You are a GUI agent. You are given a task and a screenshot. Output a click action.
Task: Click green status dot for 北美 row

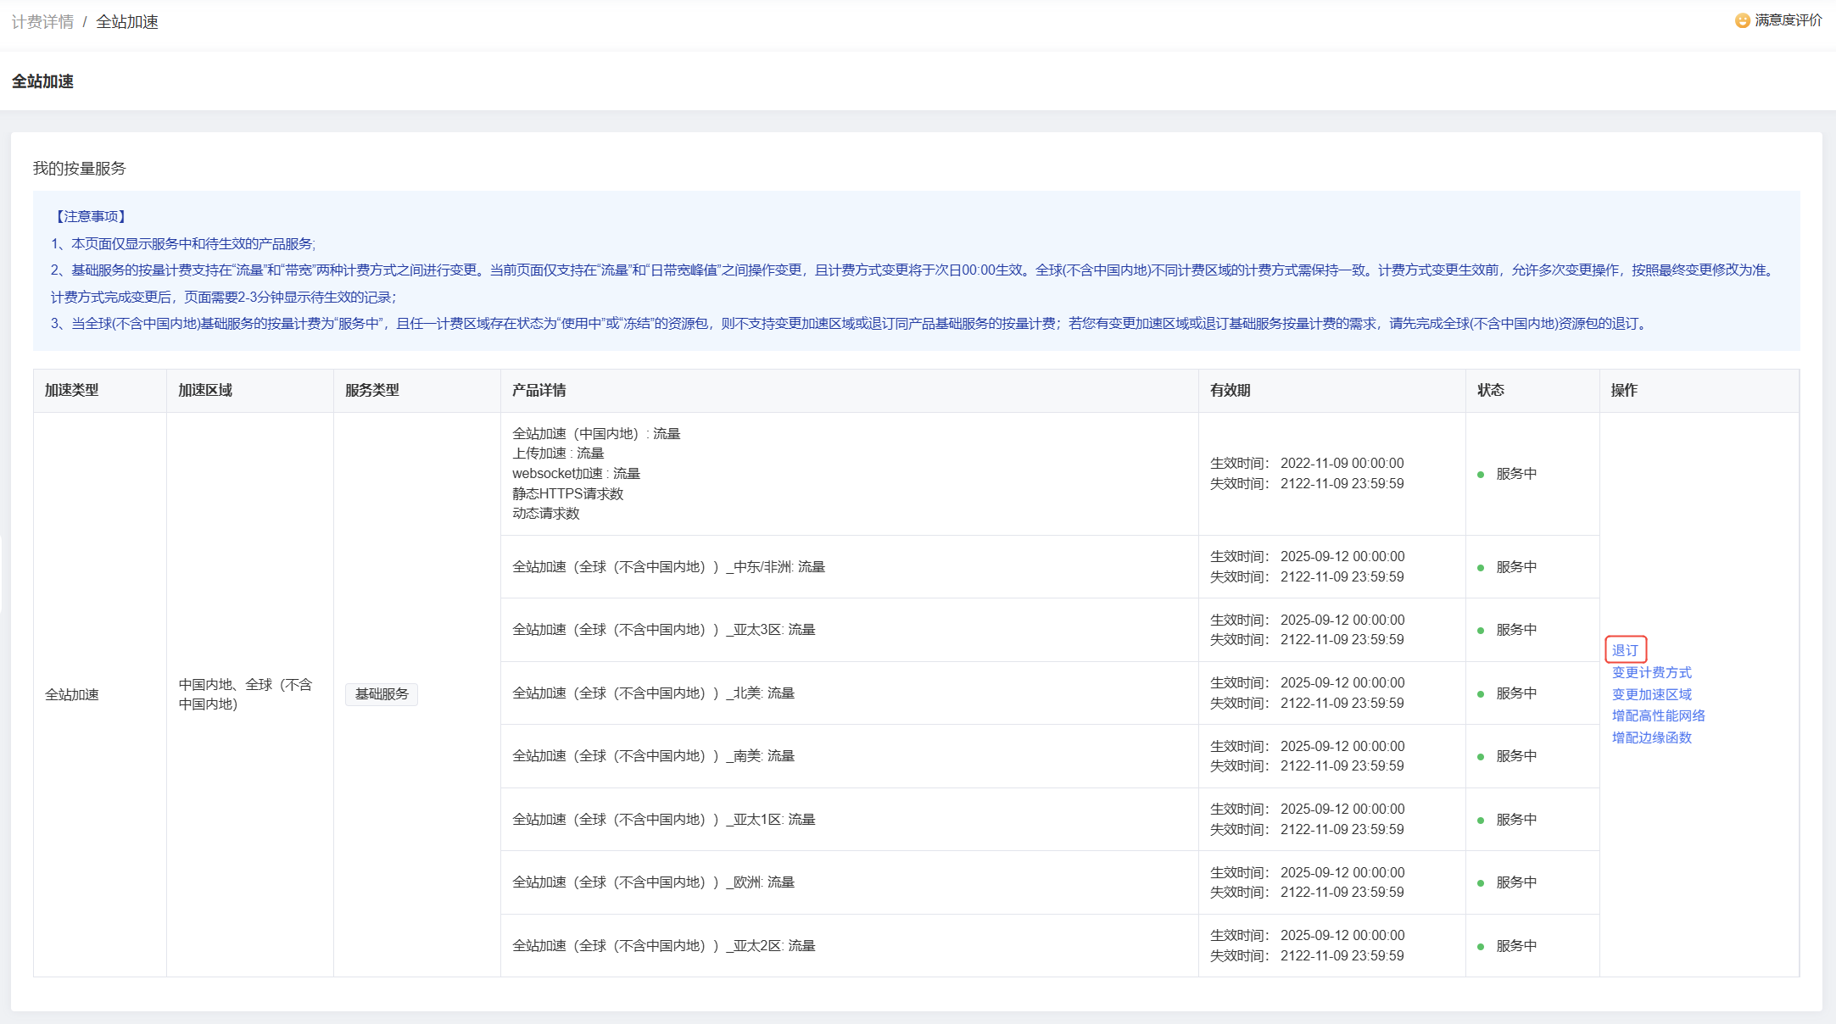(x=1481, y=694)
